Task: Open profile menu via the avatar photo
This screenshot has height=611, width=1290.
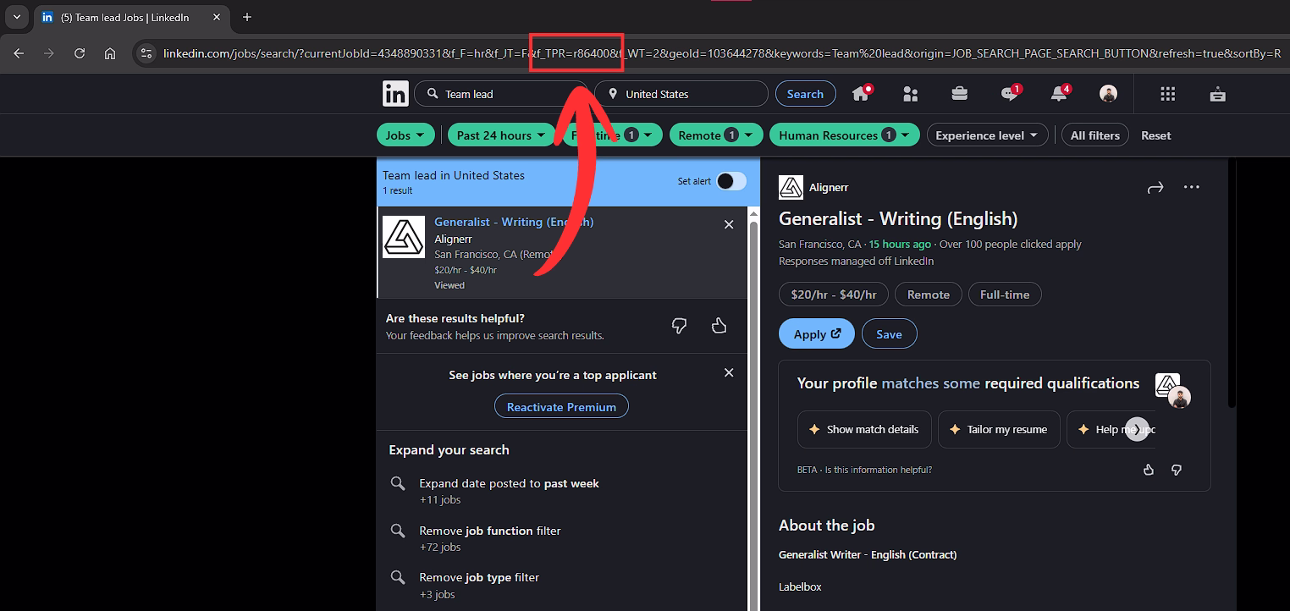Action: point(1108,93)
